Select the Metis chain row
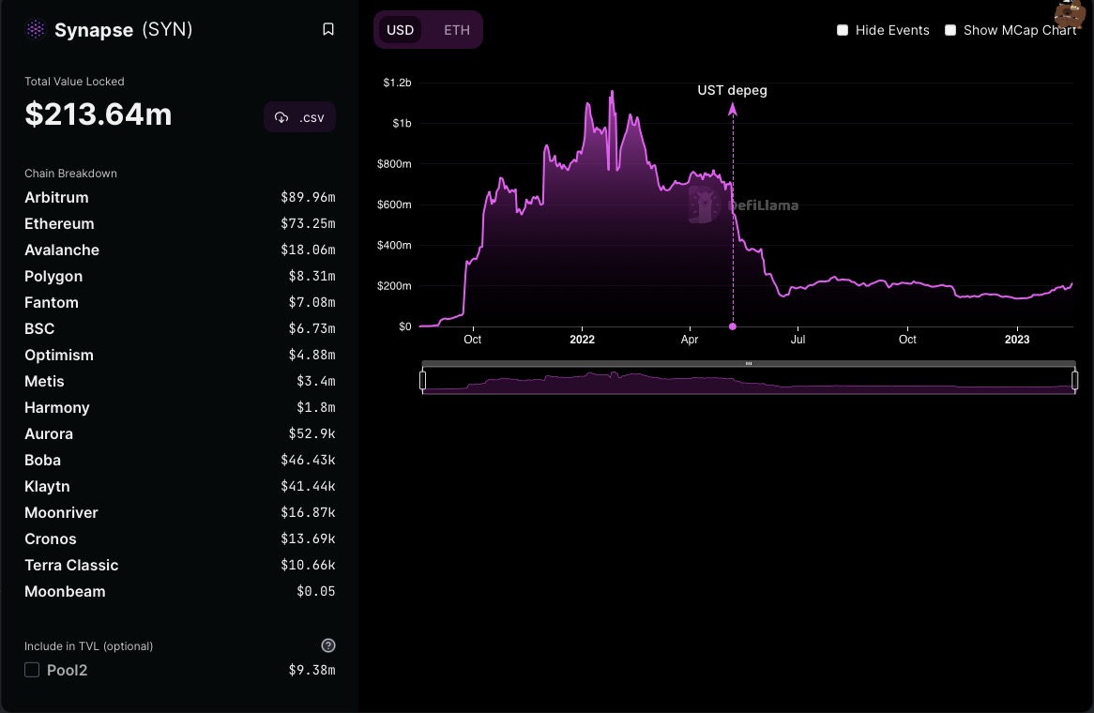The width and height of the screenshot is (1094, 713). coord(180,382)
